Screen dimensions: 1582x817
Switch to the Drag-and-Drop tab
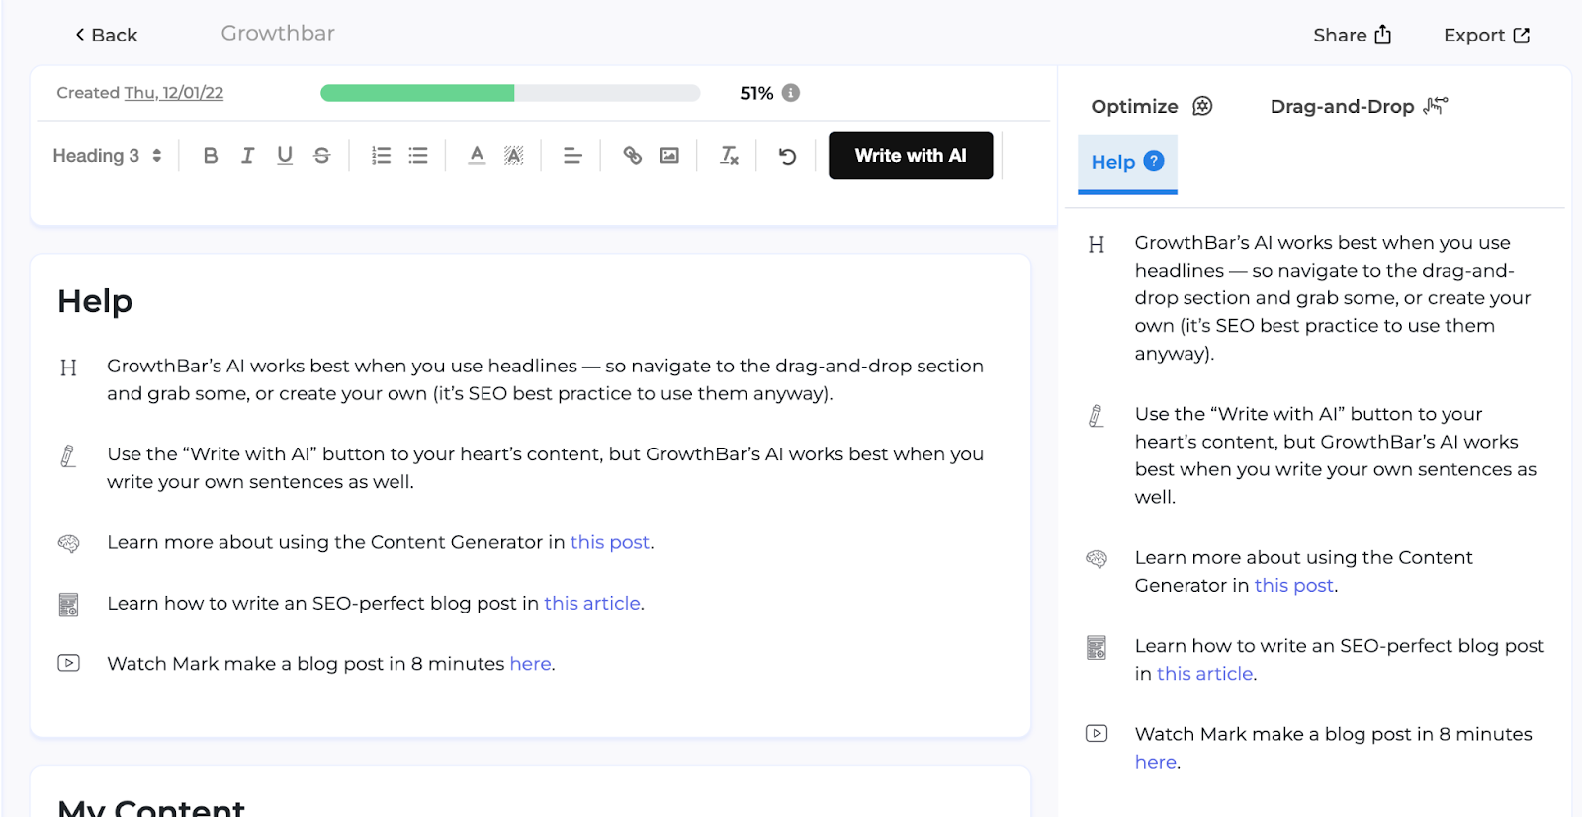(x=1359, y=106)
